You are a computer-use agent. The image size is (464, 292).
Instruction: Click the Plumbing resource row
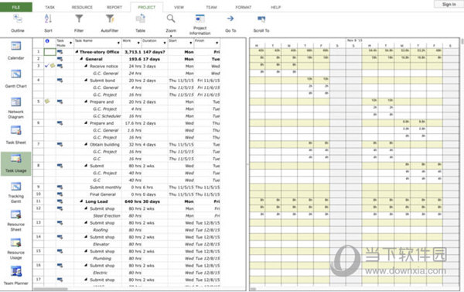click(x=102, y=258)
